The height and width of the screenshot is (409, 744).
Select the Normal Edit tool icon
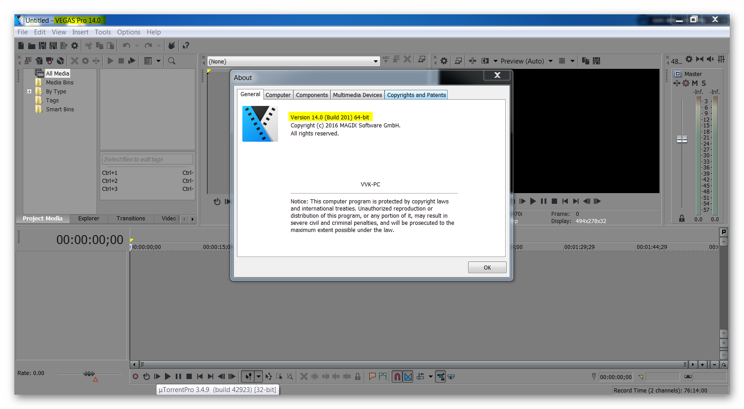tap(248, 377)
